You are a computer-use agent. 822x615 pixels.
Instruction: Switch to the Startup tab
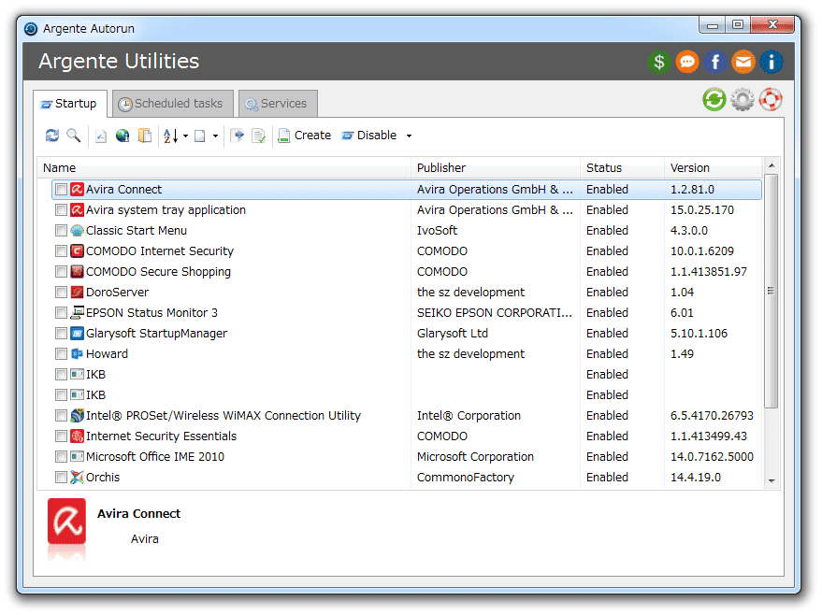(70, 104)
